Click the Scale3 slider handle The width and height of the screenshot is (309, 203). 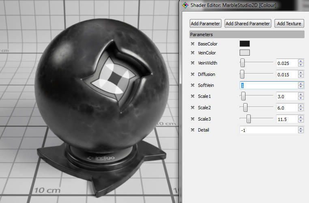(248, 119)
